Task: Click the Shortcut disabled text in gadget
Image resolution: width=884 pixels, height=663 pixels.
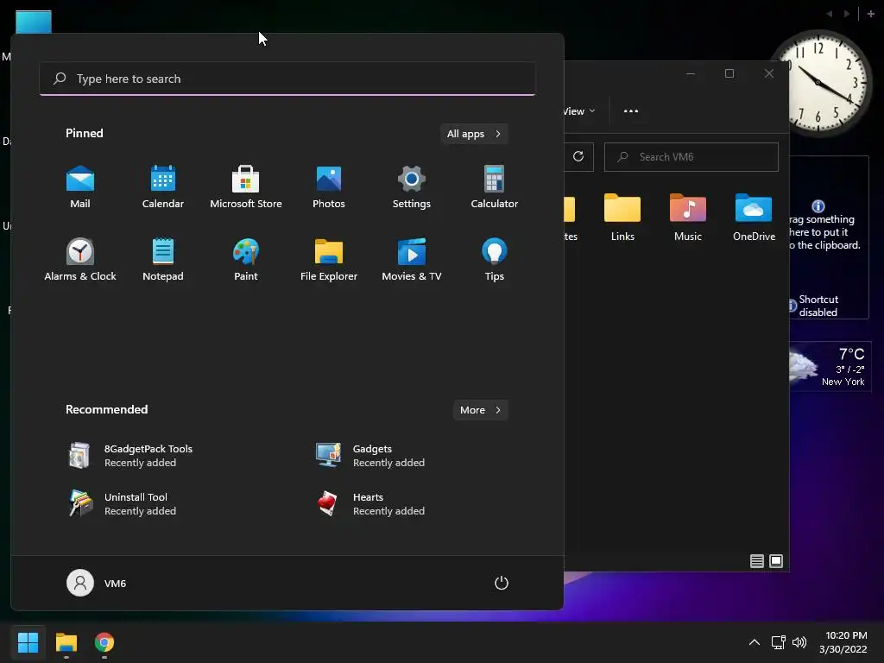Action: tap(818, 306)
